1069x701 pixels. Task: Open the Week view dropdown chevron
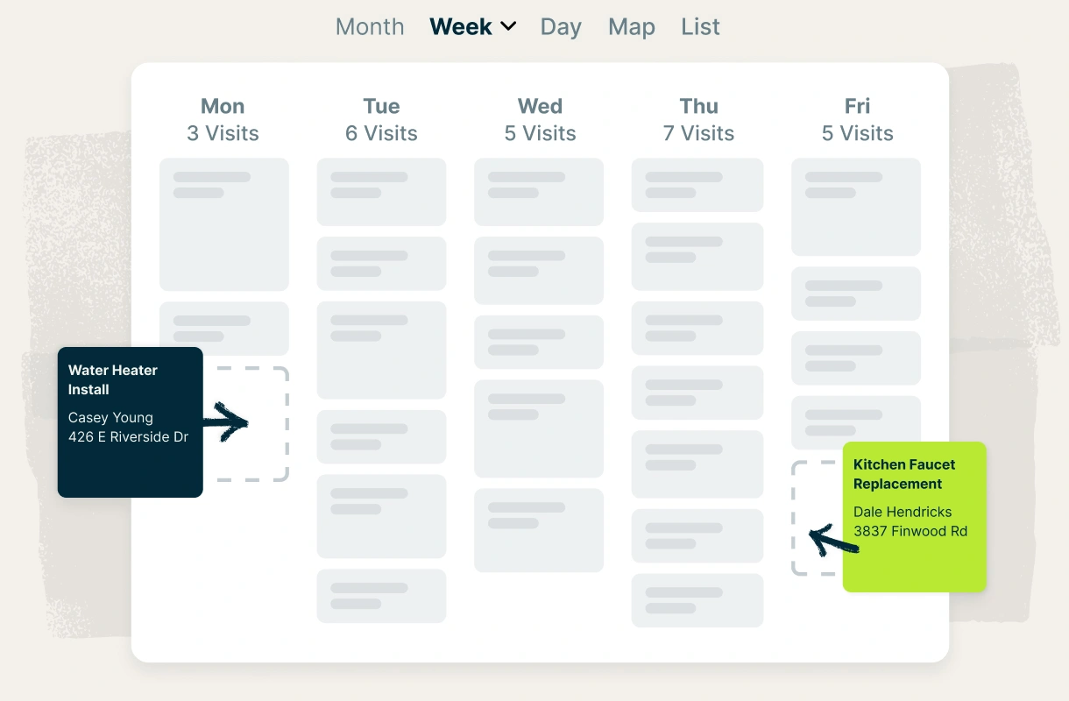point(508,27)
